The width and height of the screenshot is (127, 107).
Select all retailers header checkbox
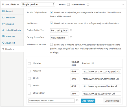pos(29,63)
